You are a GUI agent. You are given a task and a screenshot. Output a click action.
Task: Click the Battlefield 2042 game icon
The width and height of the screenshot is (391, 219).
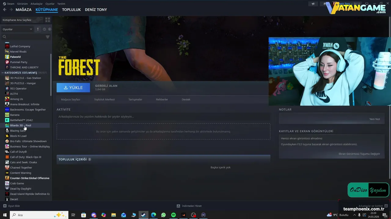coord(7,120)
